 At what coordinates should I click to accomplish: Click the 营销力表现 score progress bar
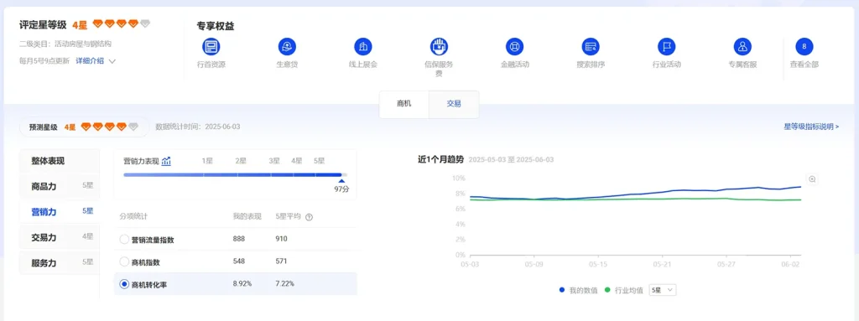(235, 174)
